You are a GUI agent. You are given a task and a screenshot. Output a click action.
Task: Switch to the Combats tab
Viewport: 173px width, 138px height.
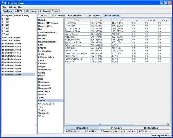coord(7,11)
